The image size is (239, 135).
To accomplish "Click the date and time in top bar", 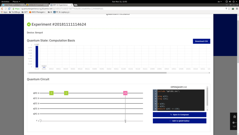I will pyautogui.click(x=120, y=2).
